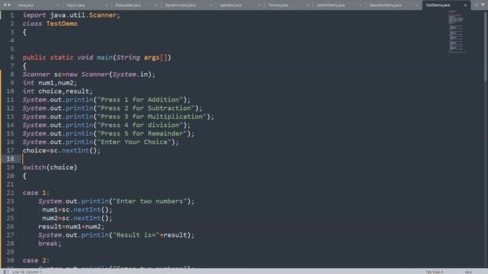Click line number 1 in the gutter
The image size is (488, 274).
[x=12, y=15]
